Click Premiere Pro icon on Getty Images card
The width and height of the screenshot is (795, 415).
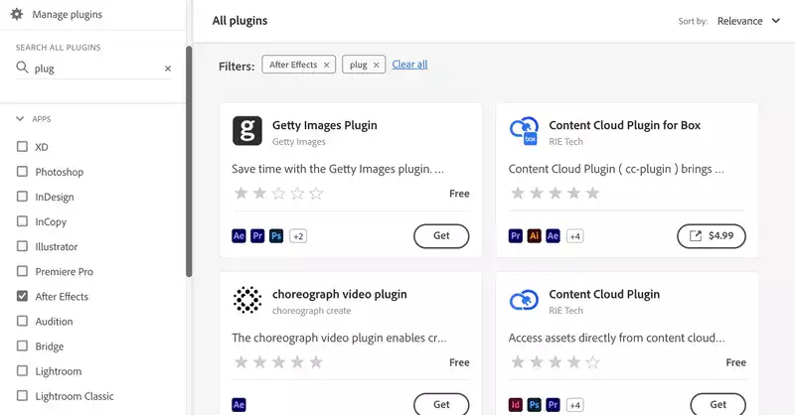pyautogui.click(x=257, y=236)
